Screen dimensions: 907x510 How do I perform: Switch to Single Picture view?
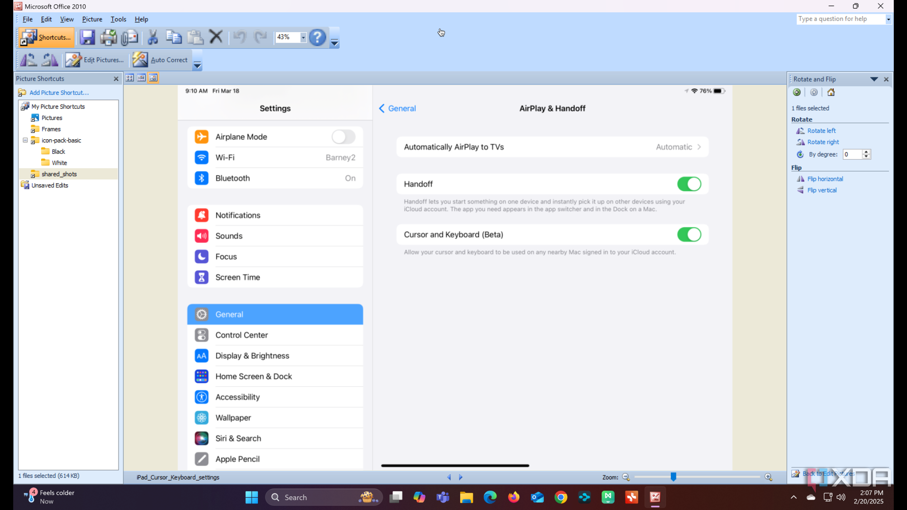point(153,78)
